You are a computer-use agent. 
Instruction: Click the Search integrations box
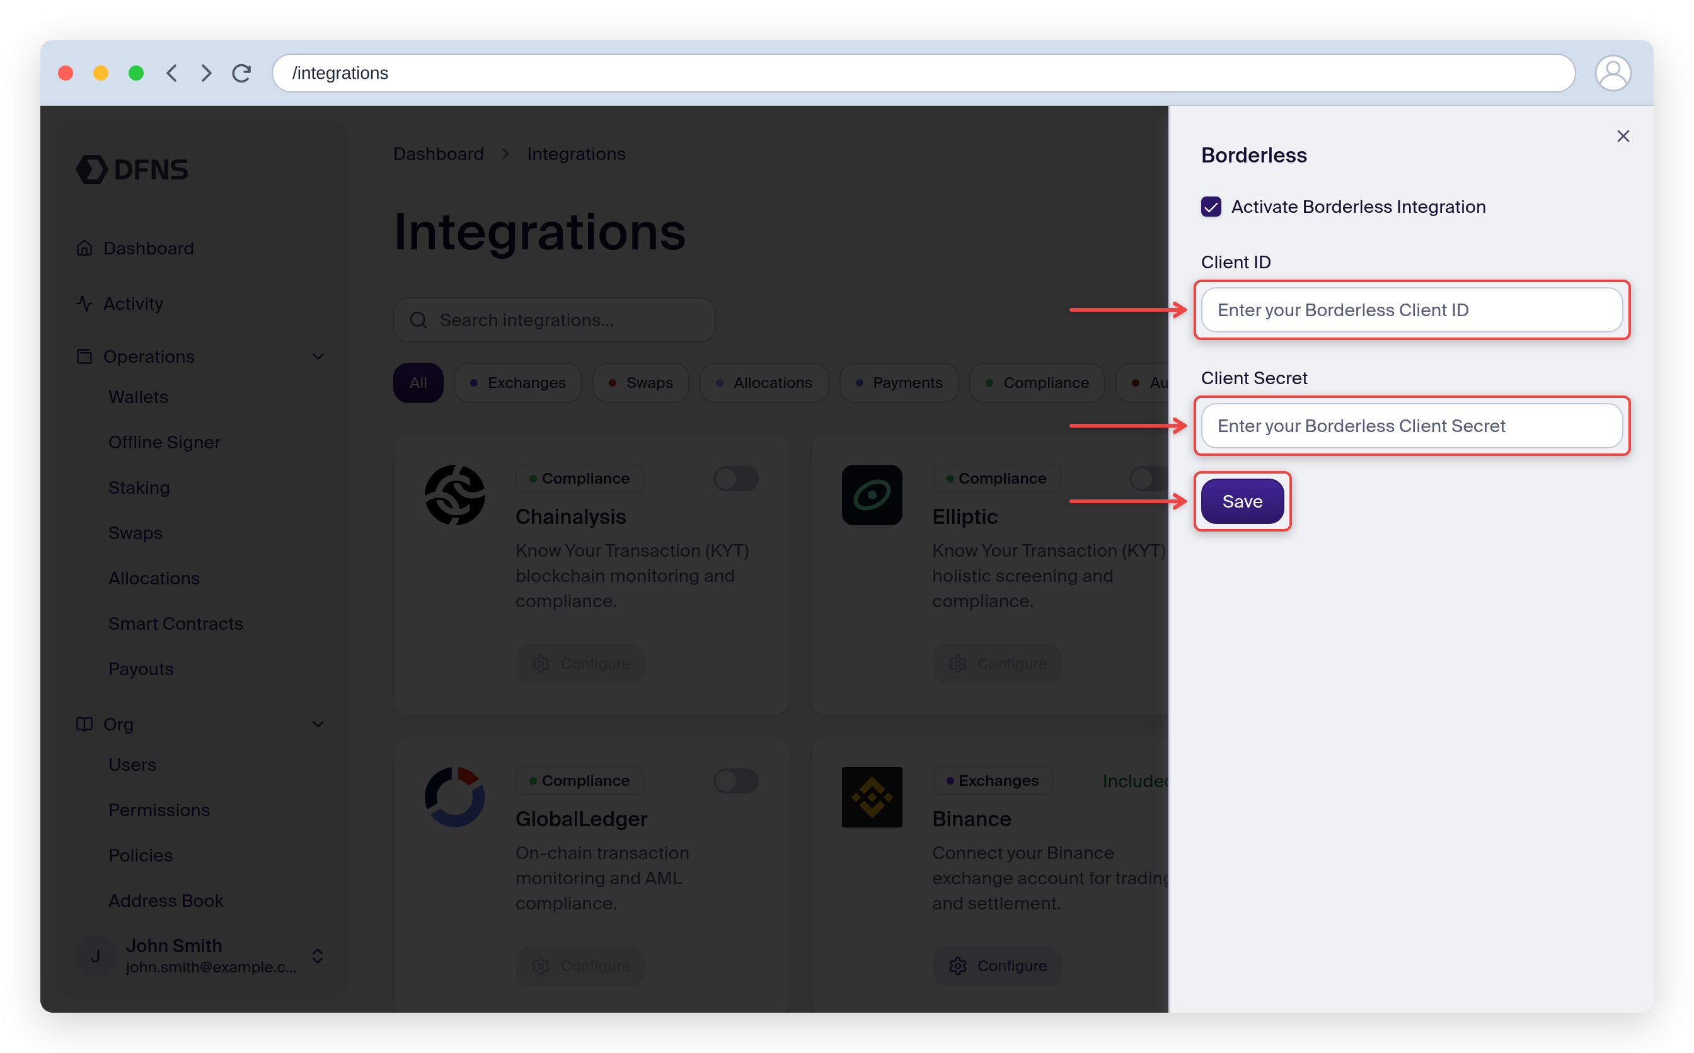click(x=554, y=321)
